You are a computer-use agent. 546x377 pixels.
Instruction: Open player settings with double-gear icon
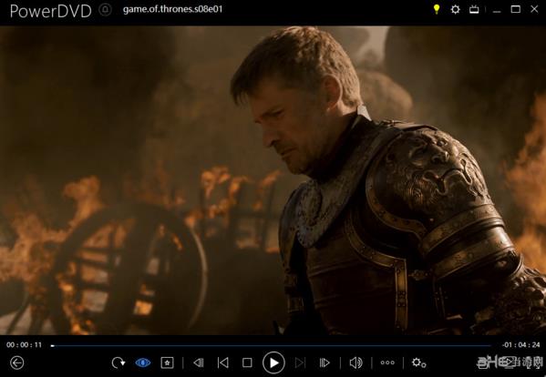coord(419,362)
